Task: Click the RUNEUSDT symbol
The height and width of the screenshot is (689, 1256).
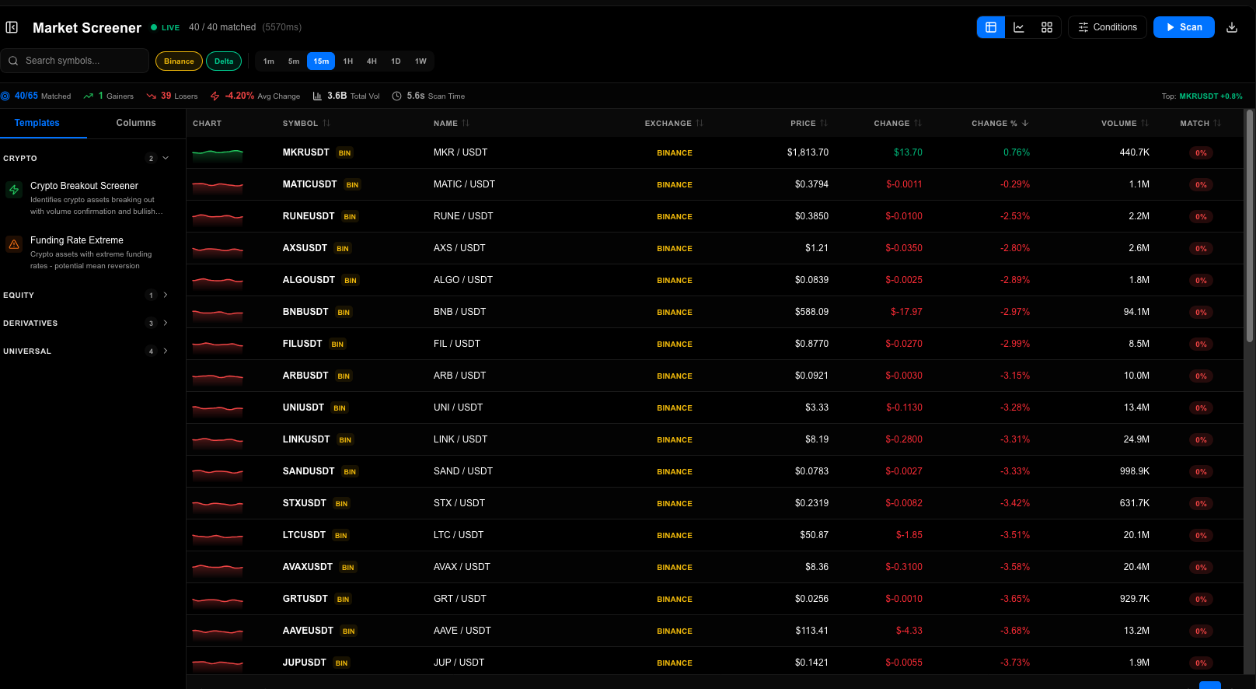Action: [x=309, y=216]
